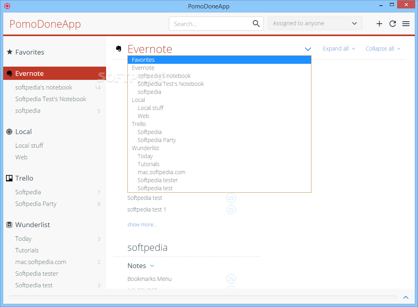418x307 pixels.
Task: Choose mac.softpedia.com in dropdown list
Action: point(219,172)
